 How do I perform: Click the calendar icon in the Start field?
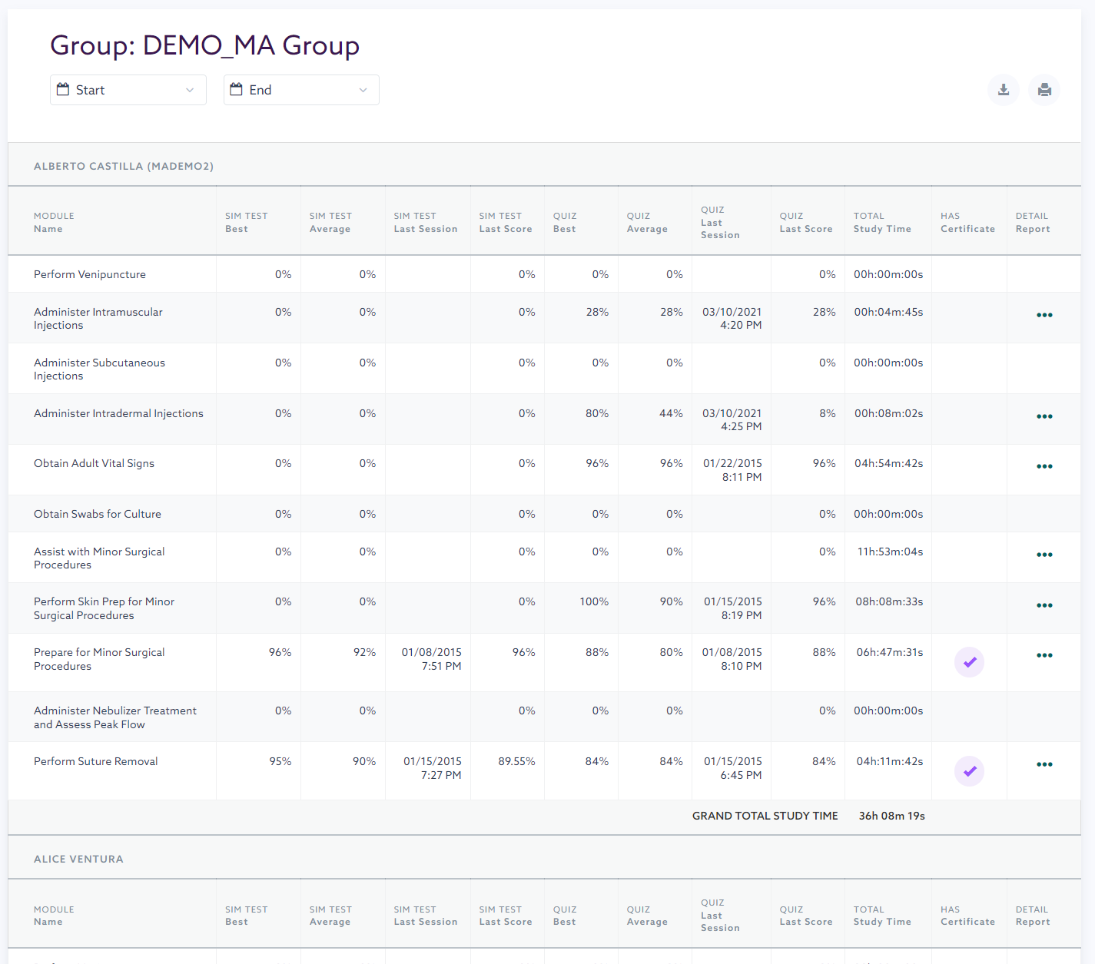coord(63,90)
